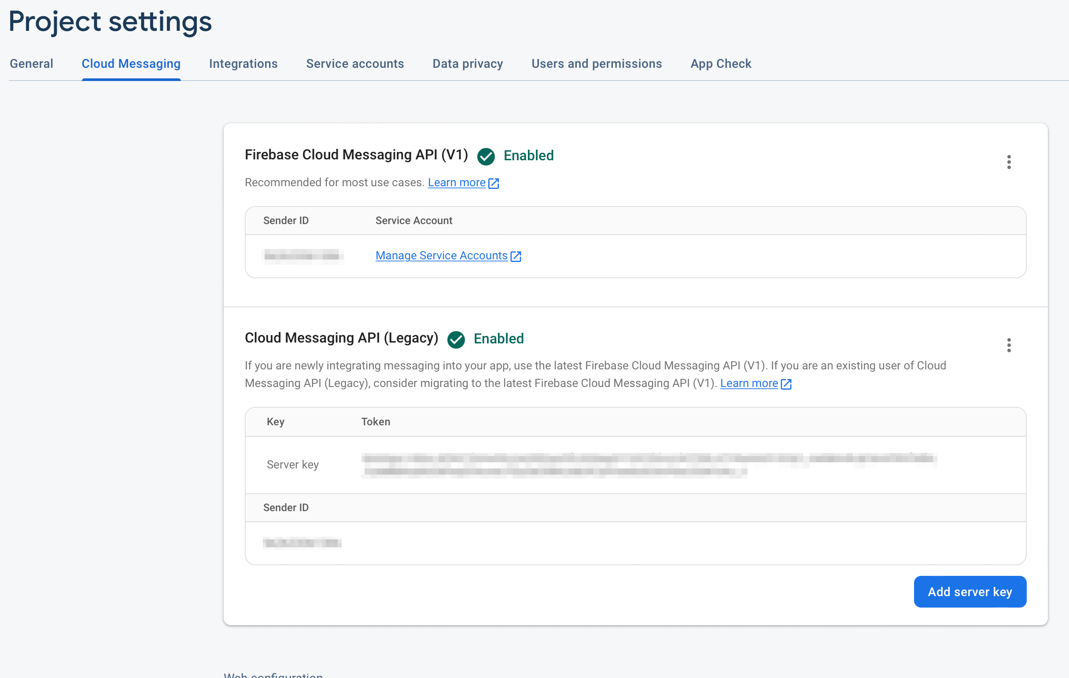Switch to the Integrations tab
Image resolution: width=1069 pixels, height=678 pixels.
coord(243,64)
